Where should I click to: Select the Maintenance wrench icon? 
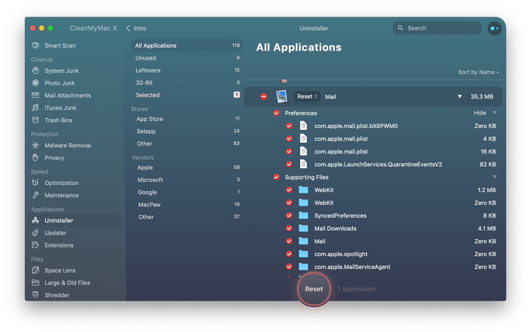(35, 195)
